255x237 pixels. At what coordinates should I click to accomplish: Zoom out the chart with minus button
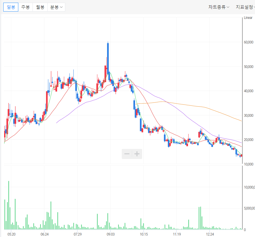pyautogui.click(x=127, y=154)
